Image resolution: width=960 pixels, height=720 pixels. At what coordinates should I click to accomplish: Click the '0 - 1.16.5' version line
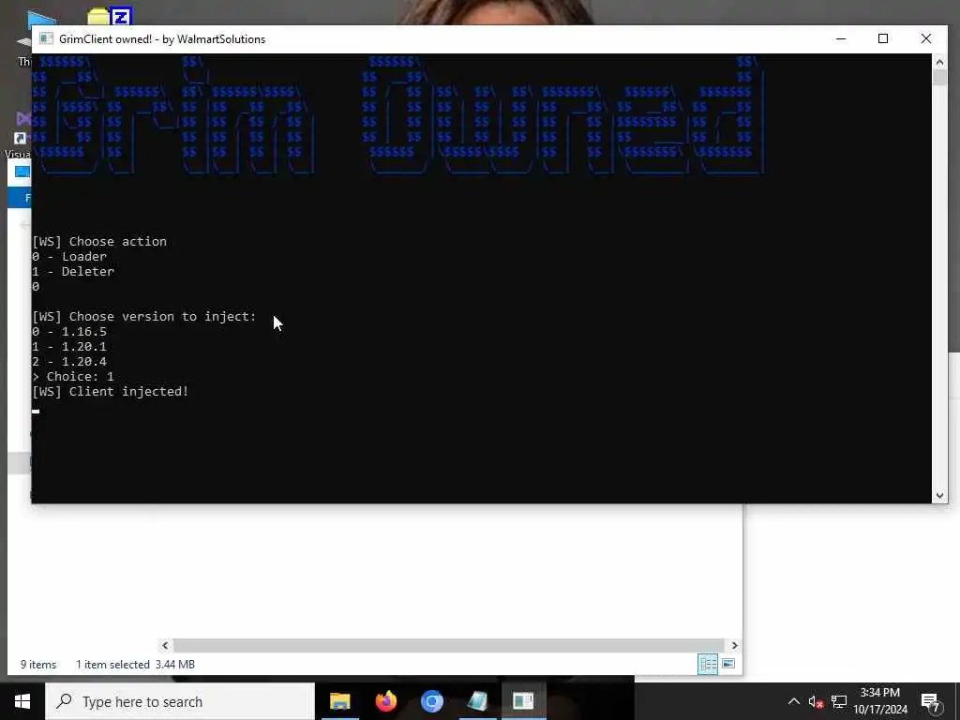point(69,331)
